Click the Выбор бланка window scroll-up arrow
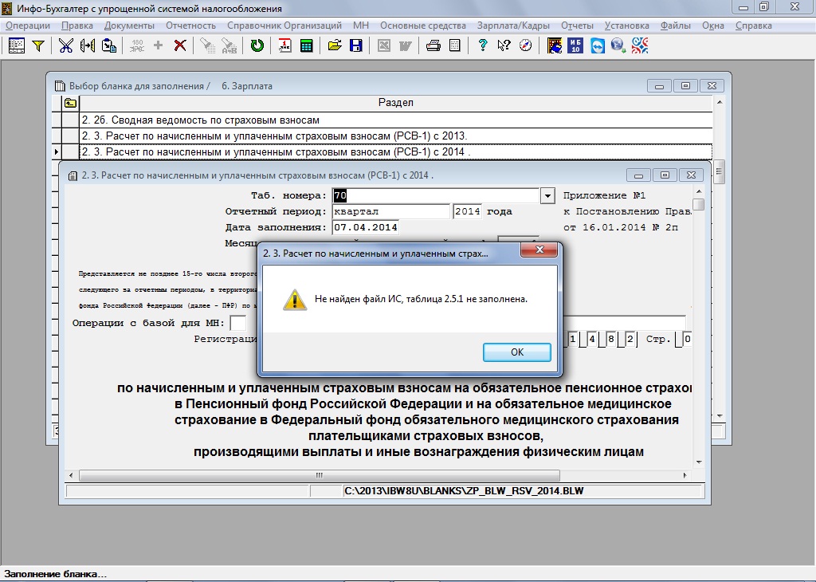816x582 pixels. [720, 102]
